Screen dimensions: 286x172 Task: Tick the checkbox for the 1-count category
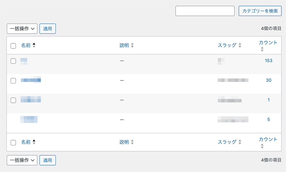coord(13,100)
